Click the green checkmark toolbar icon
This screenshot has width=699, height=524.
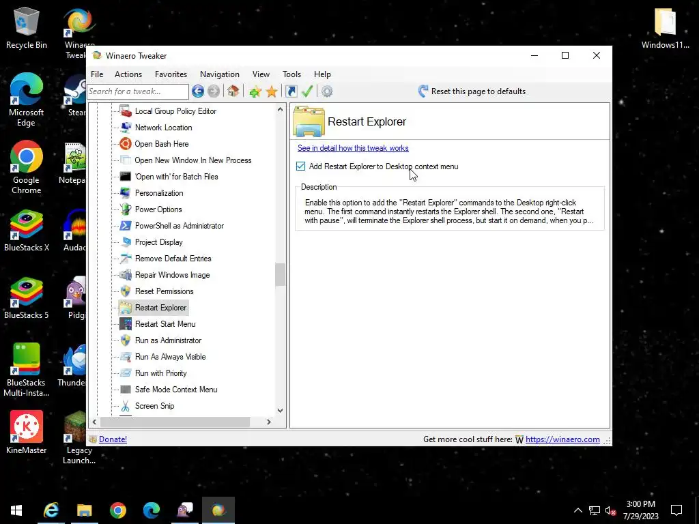(307, 91)
